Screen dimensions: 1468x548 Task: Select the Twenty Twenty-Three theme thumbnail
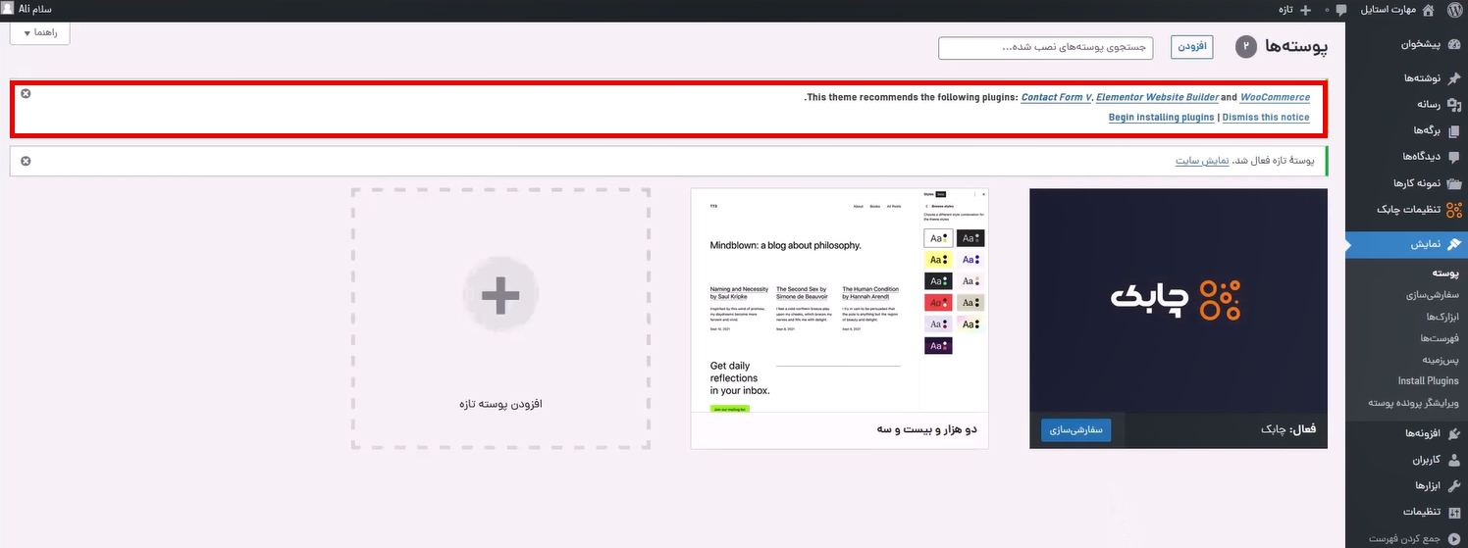(x=839, y=299)
